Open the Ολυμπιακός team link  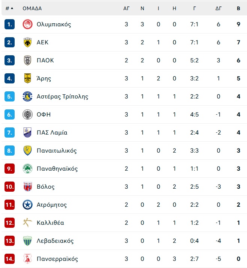pos(54,24)
